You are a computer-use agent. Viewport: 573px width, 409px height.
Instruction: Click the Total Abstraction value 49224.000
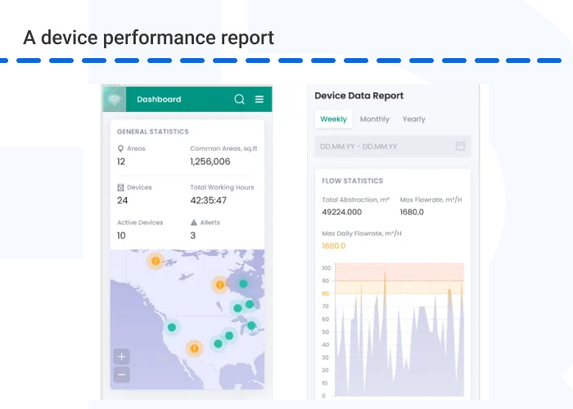341,212
